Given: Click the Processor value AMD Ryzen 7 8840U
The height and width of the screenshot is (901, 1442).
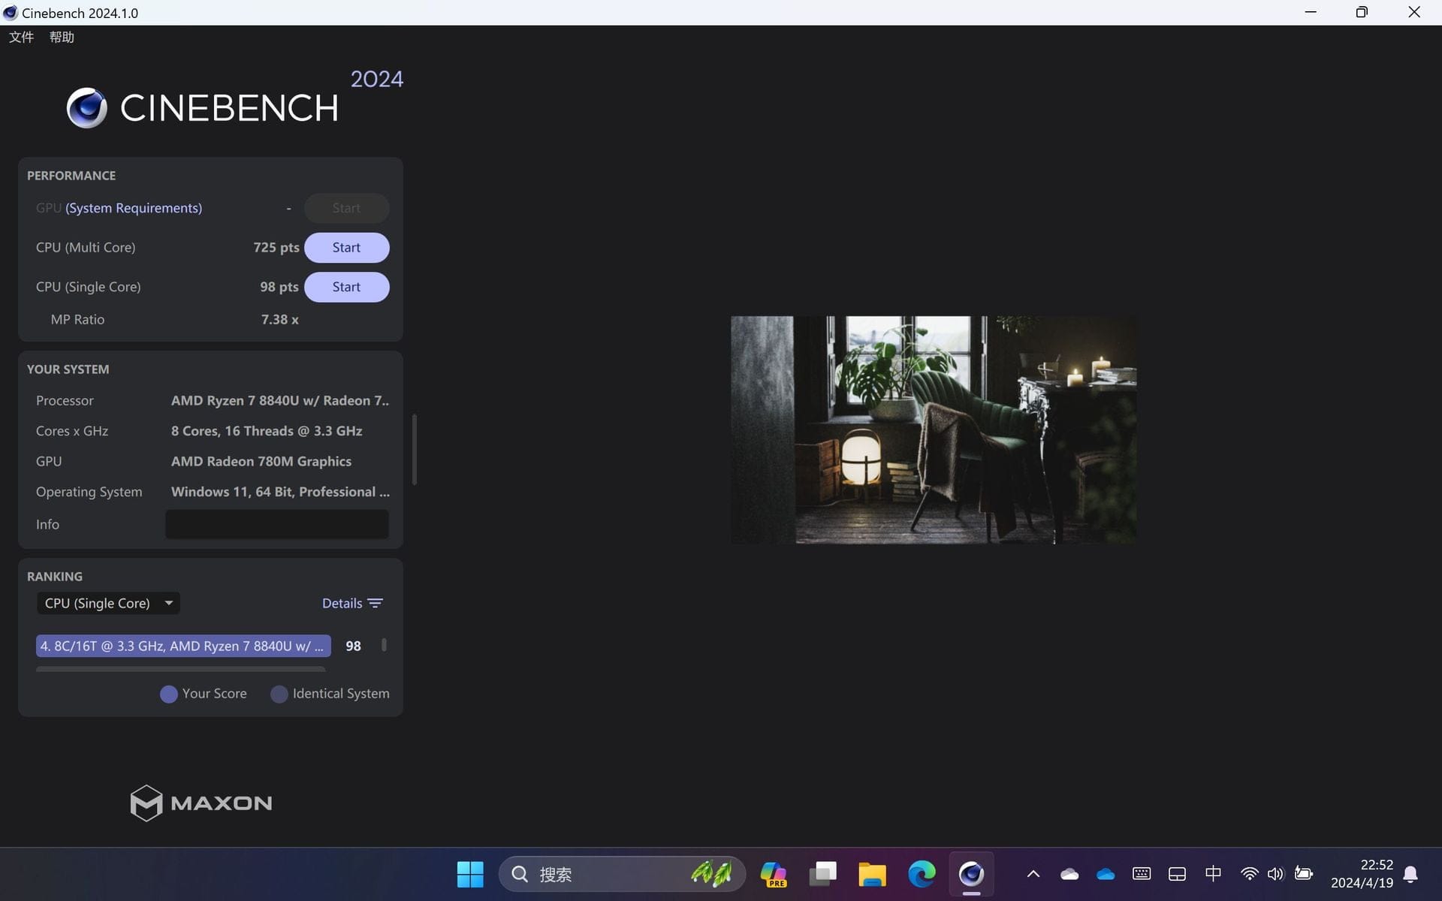Looking at the screenshot, I should point(280,401).
